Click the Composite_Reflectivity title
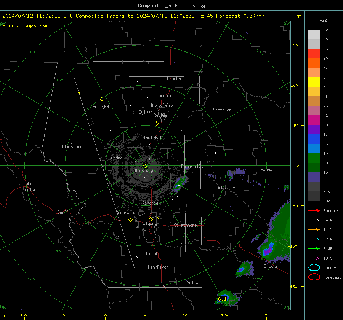Image resolution: width=343 pixels, height=320 pixels. (x=171, y=6)
